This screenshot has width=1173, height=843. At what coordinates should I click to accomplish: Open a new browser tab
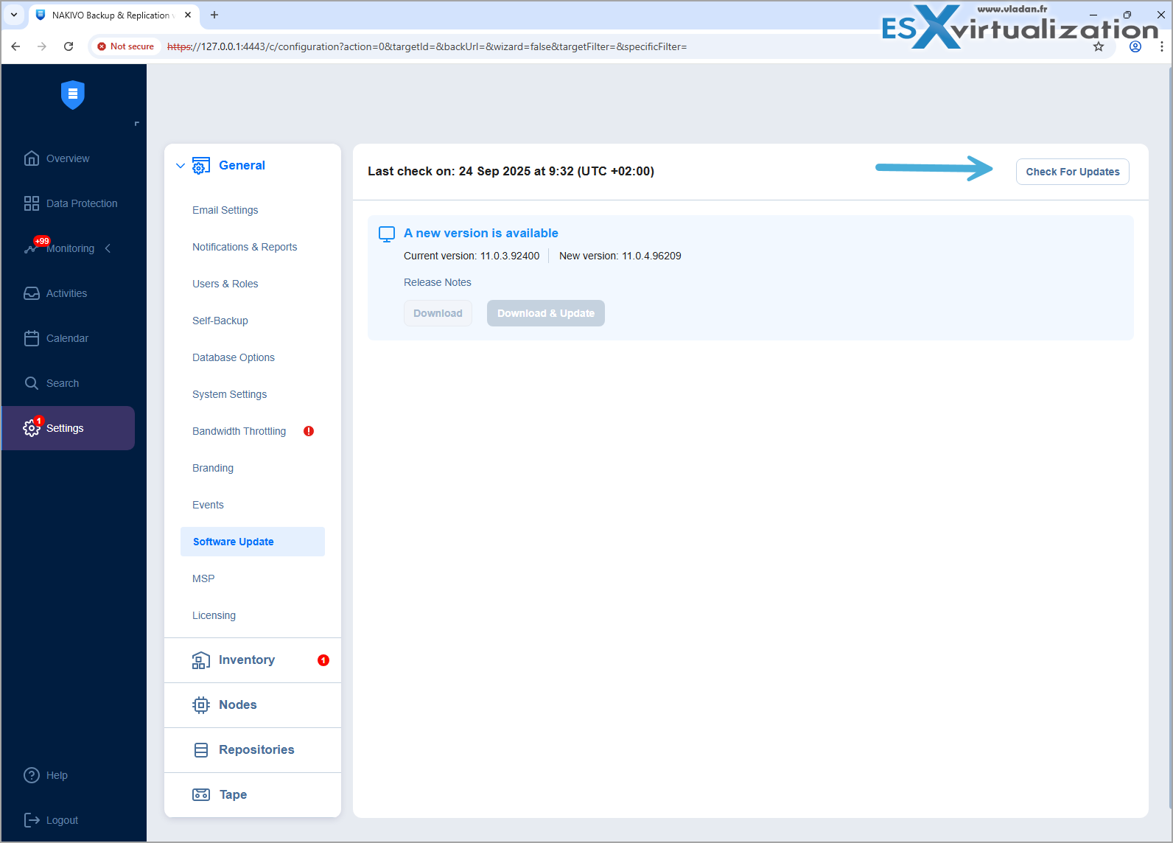coord(214,15)
